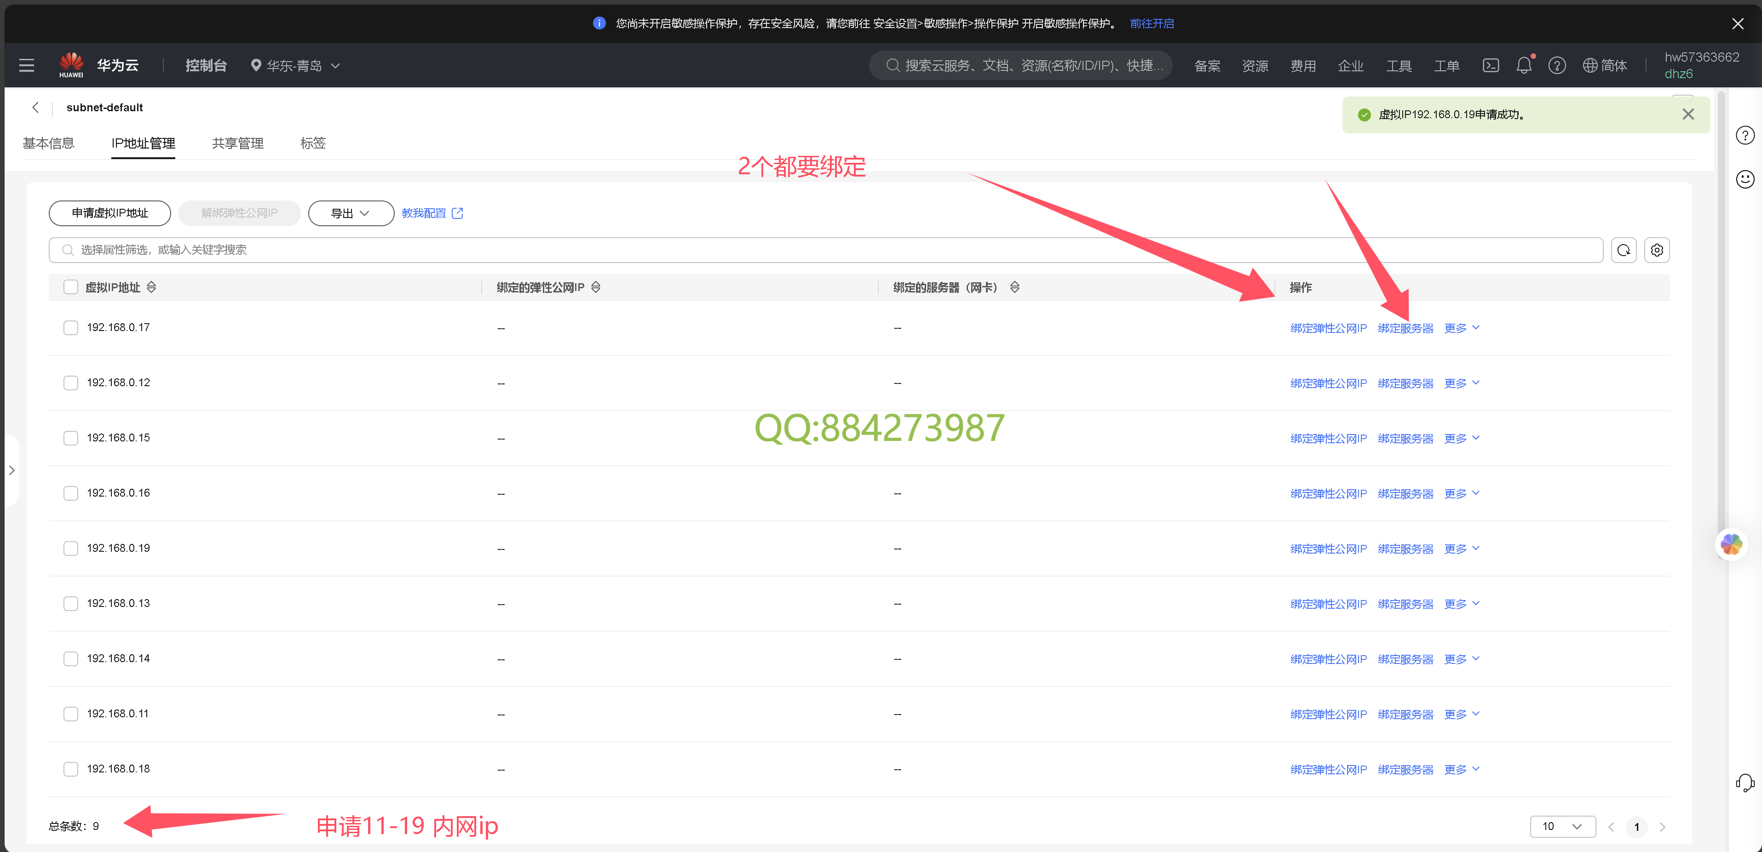
Task: Sort by virtual IP address column
Action: click(x=151, y=287)
